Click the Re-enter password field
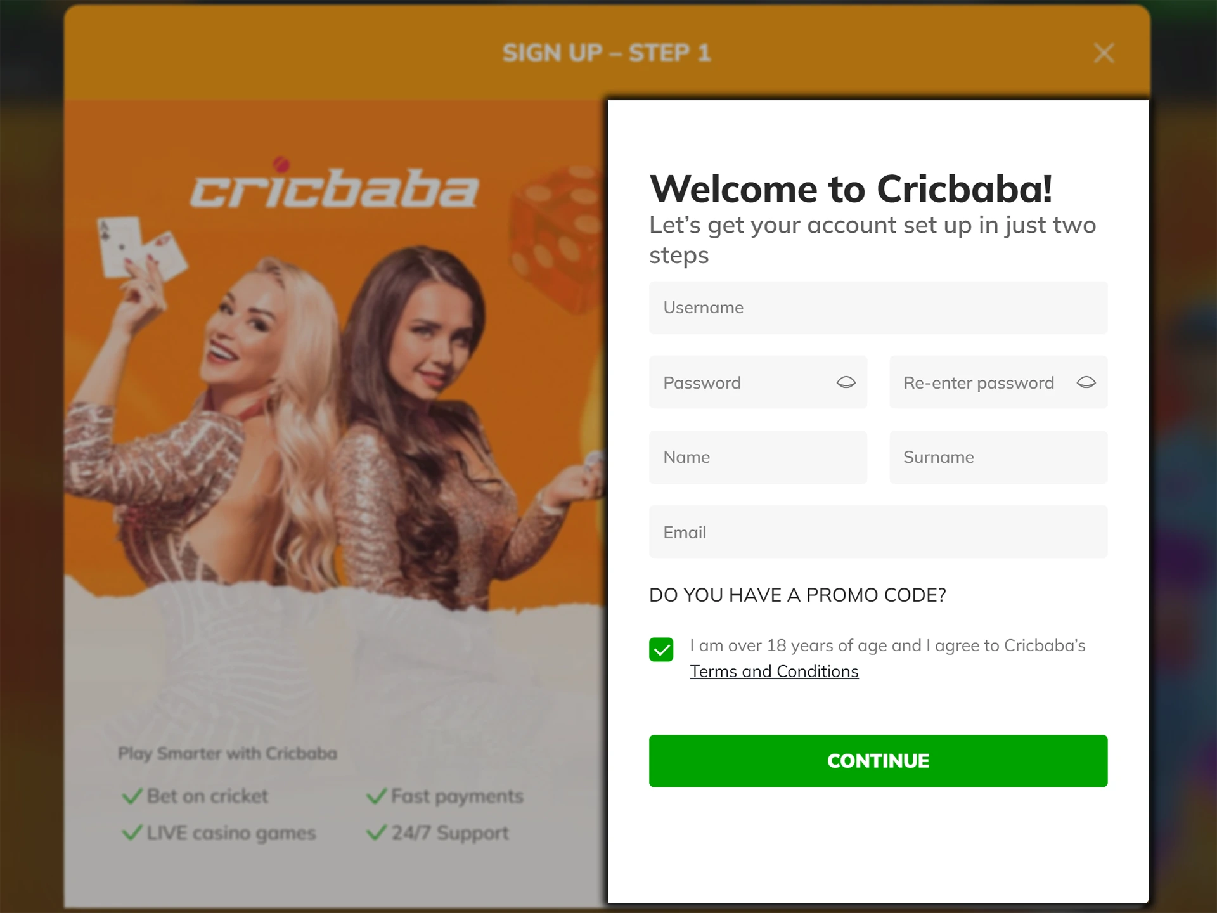 point(1000,383)
